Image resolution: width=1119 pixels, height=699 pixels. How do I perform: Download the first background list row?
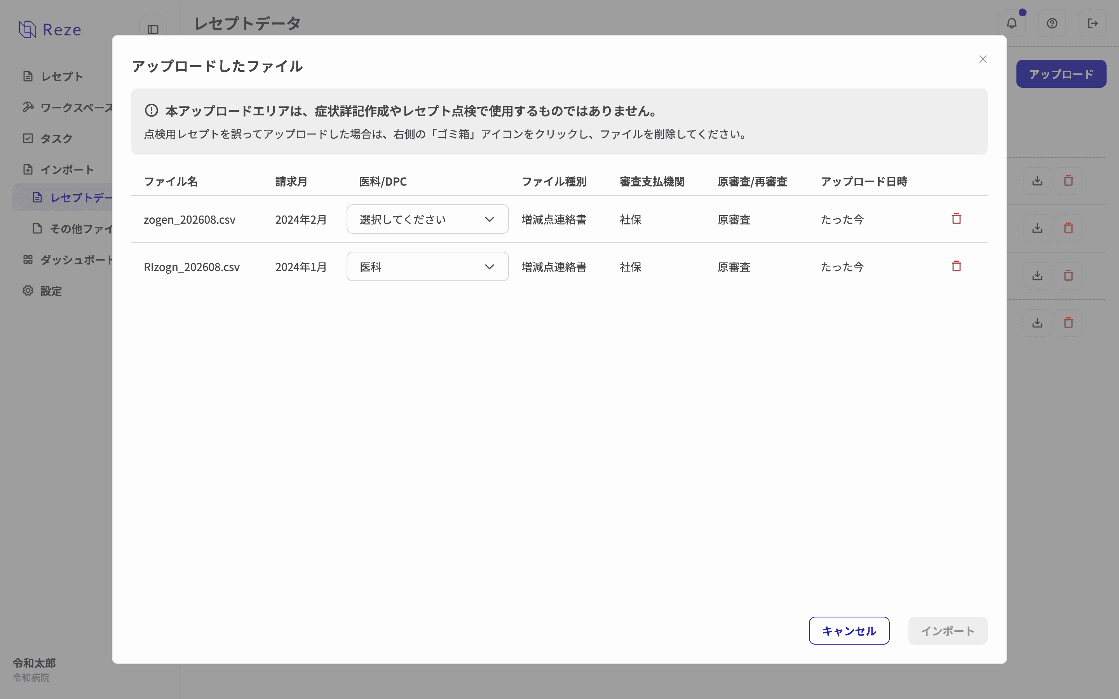click(1037, 181)
